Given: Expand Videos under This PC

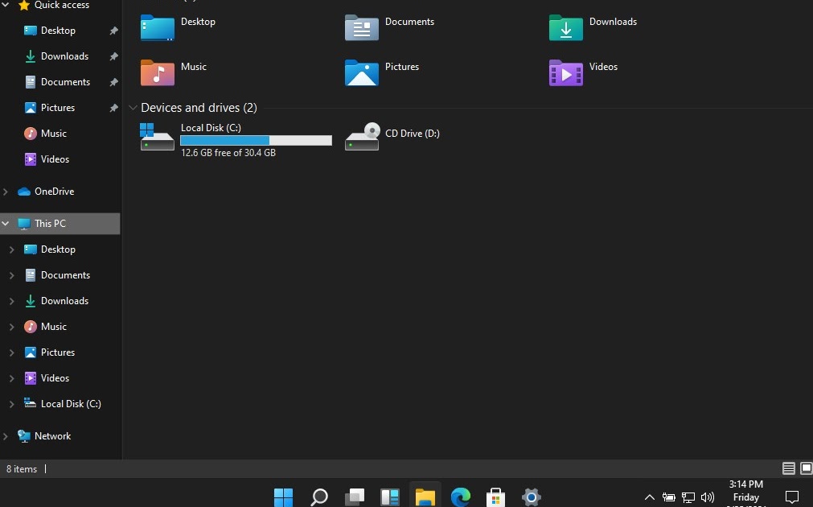Looking at the screenshot, I should [x=12, y=378].
